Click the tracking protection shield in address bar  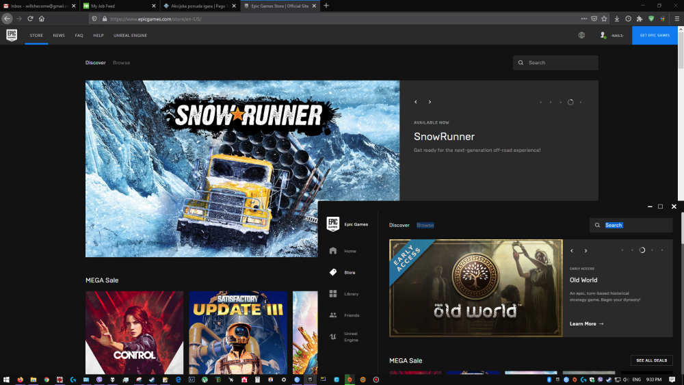point(94,18)
